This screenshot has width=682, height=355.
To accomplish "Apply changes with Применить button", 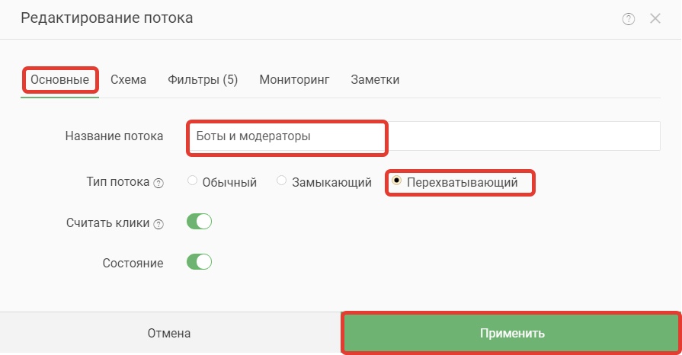I will (512, 333).
